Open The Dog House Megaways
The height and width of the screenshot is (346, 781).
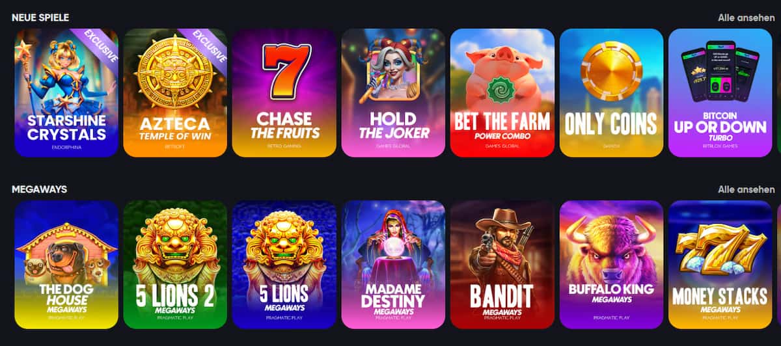tap(66, 265)
